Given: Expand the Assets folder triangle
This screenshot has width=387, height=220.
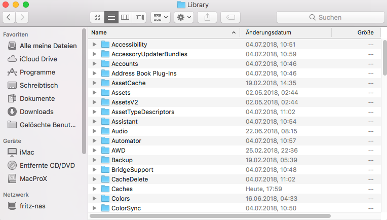Looking at the screenshot, I should pyautogui.click(x=94, y=93).
